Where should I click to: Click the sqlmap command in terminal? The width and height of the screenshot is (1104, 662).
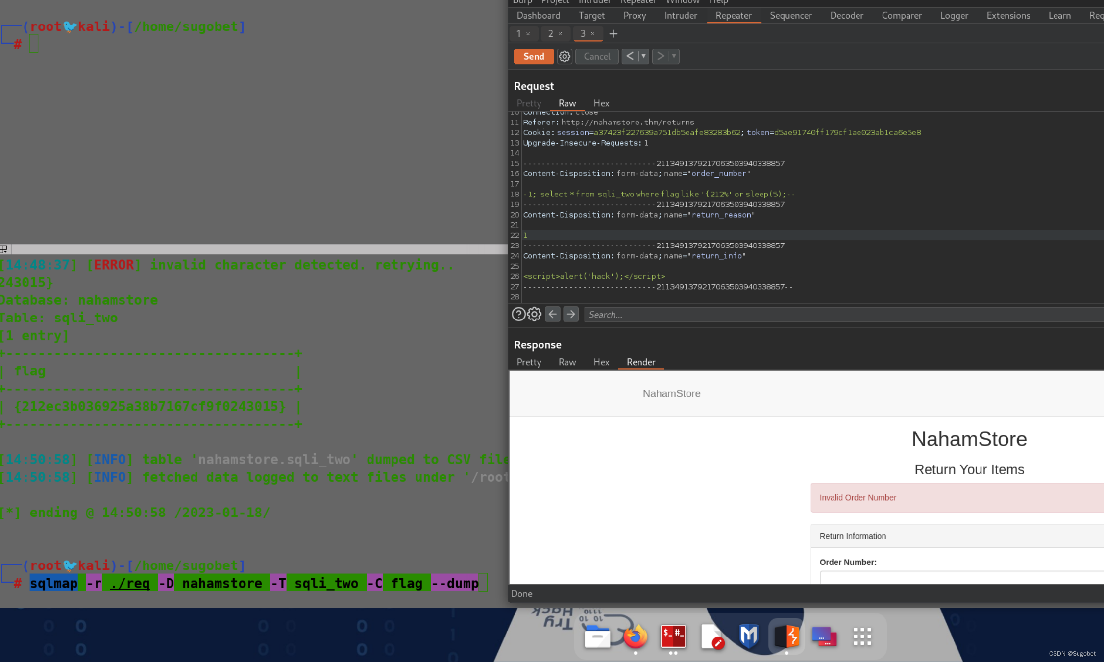click(x=254, y=583)
